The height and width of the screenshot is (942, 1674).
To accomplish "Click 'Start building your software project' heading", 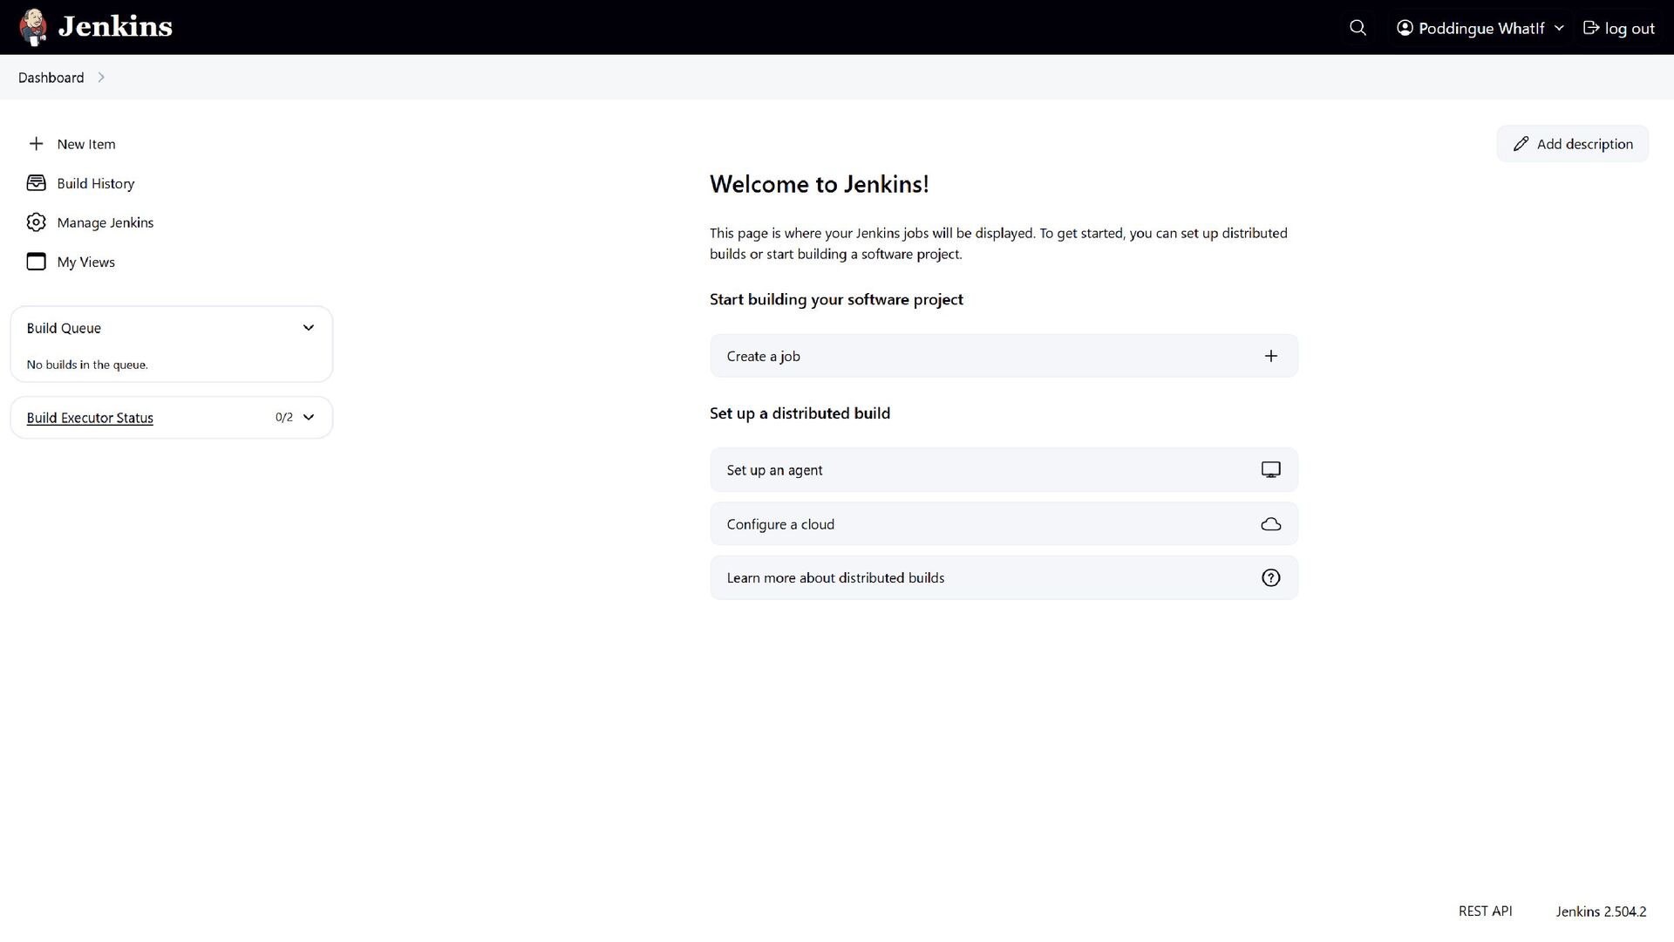I will (836, 299).
